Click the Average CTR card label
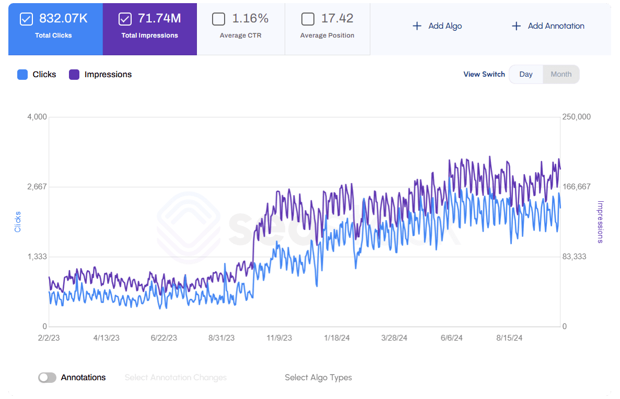Viewport: 620px width, 399px height. coord(240,35)
